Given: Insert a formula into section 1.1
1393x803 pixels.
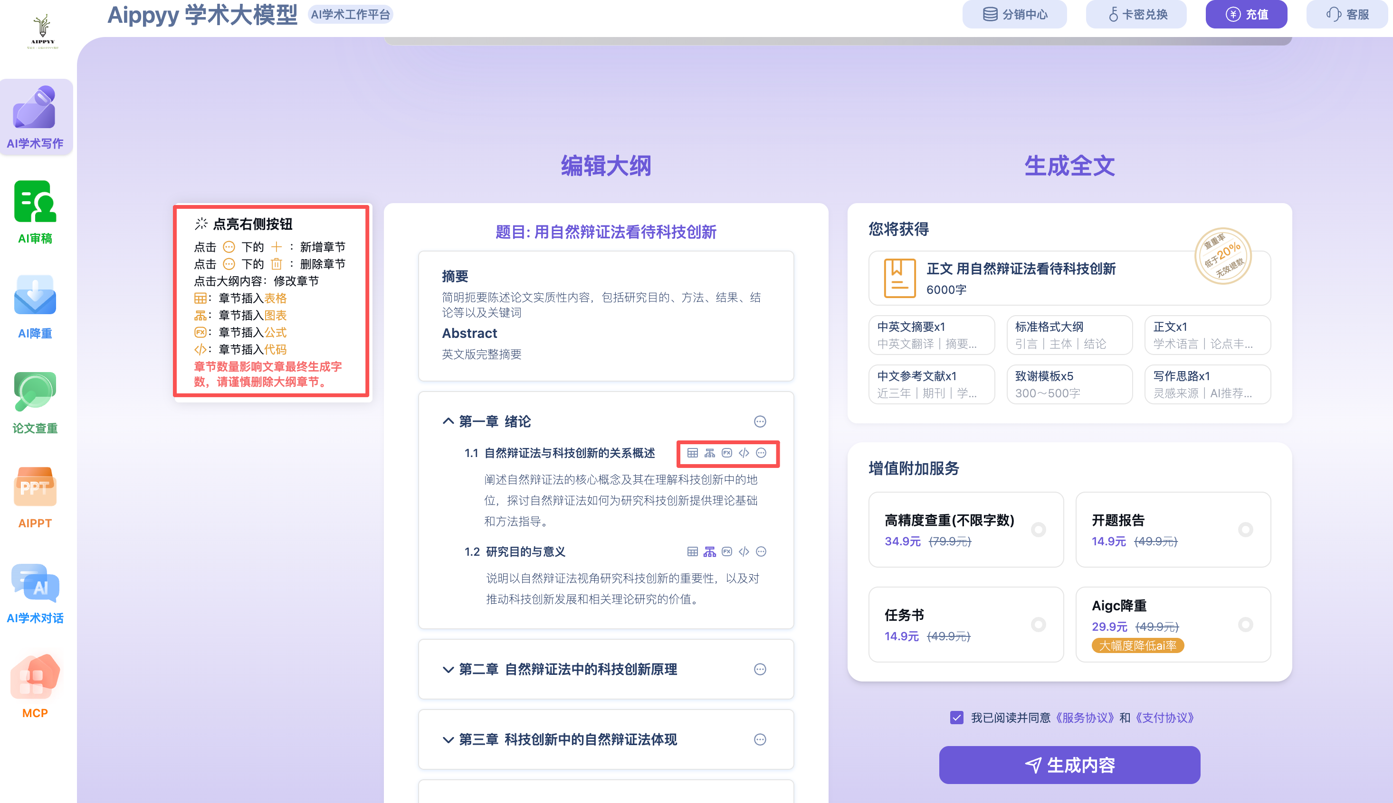Looking at the screenshot, I should (x=726, y=453).
